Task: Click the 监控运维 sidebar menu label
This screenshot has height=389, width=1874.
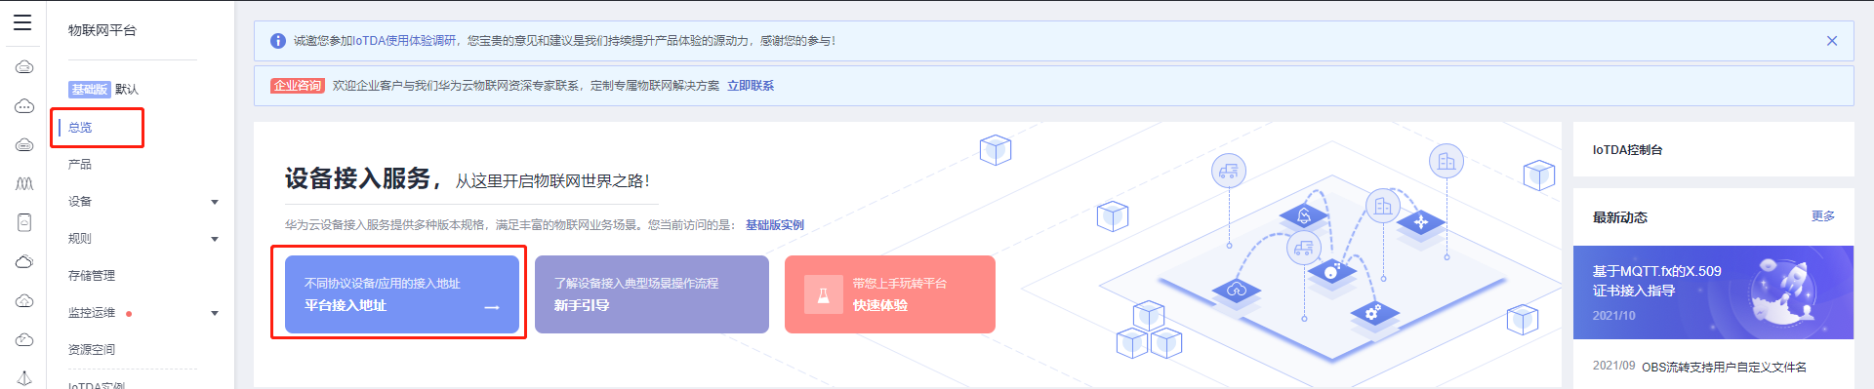Action: pyautogui.click(x=92, y=313)
